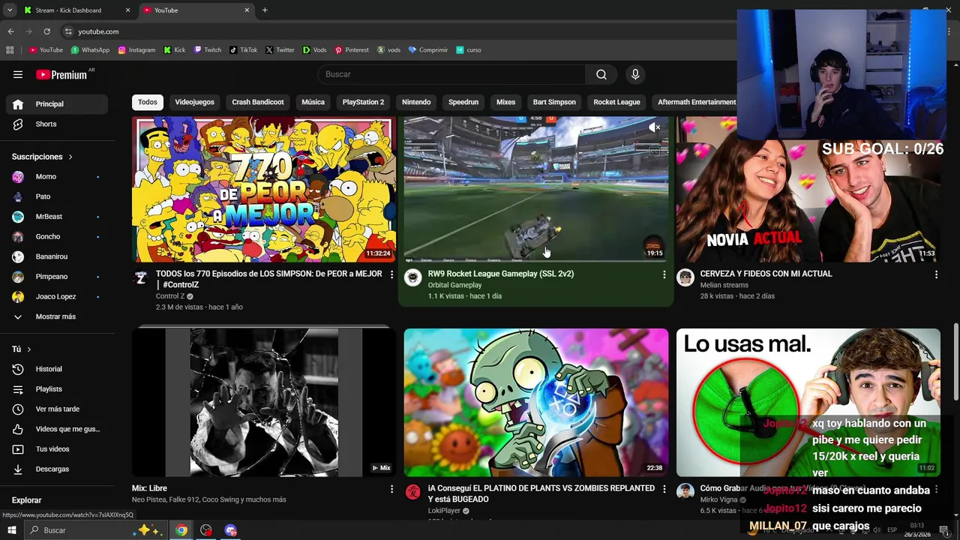Image resolution: width=960 pixels, height=540 pixels.
Task: Open Joaco Lopez channel subscription
Action: point(57,296)
